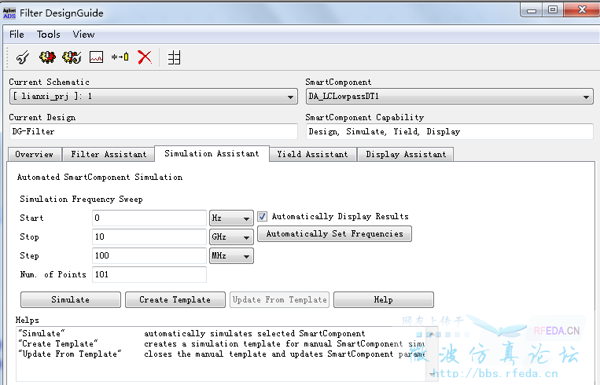
Task: Click the Current Design DG-Filter field
Action: click(153, 131)
